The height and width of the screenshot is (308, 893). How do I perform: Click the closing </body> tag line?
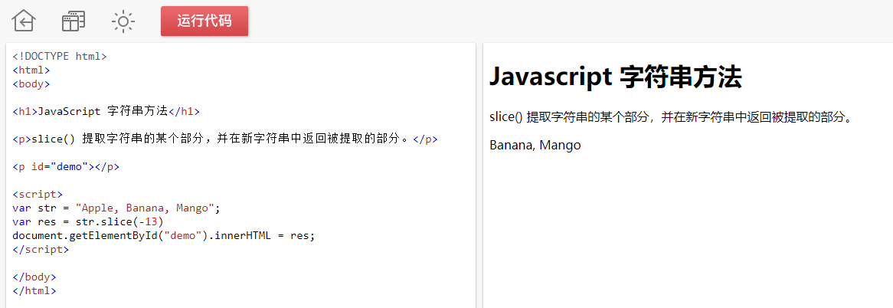(34, 277)
